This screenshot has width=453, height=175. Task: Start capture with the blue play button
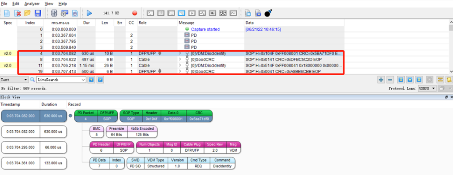(89, 13)
